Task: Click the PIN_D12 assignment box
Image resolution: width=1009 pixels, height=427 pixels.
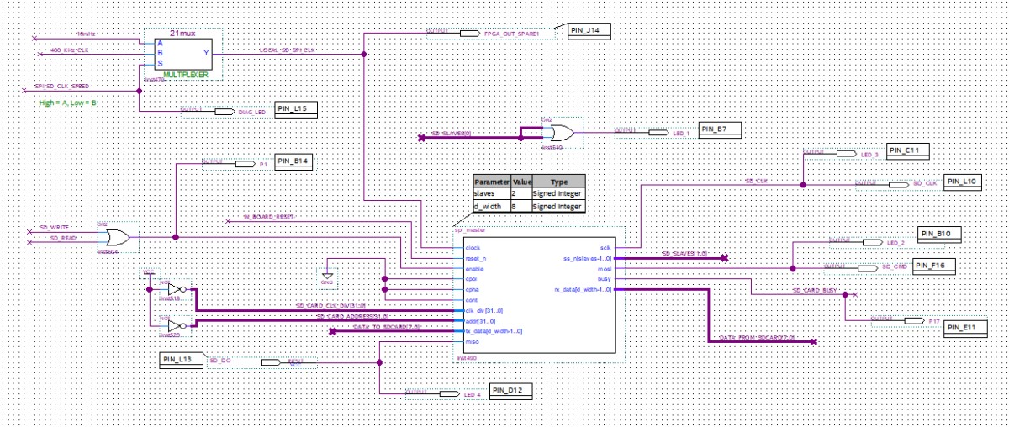Action: pos(511,389)
